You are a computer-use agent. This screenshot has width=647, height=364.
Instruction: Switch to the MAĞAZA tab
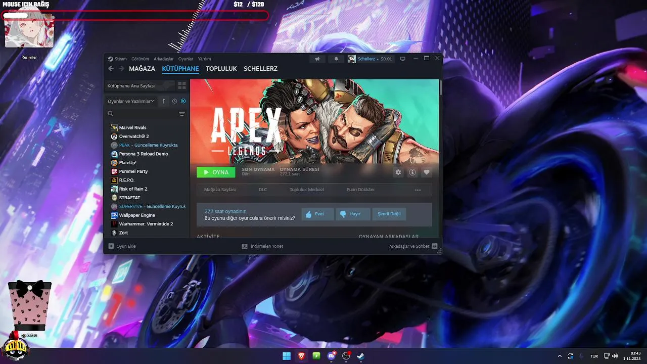click(x=142, y=69)
